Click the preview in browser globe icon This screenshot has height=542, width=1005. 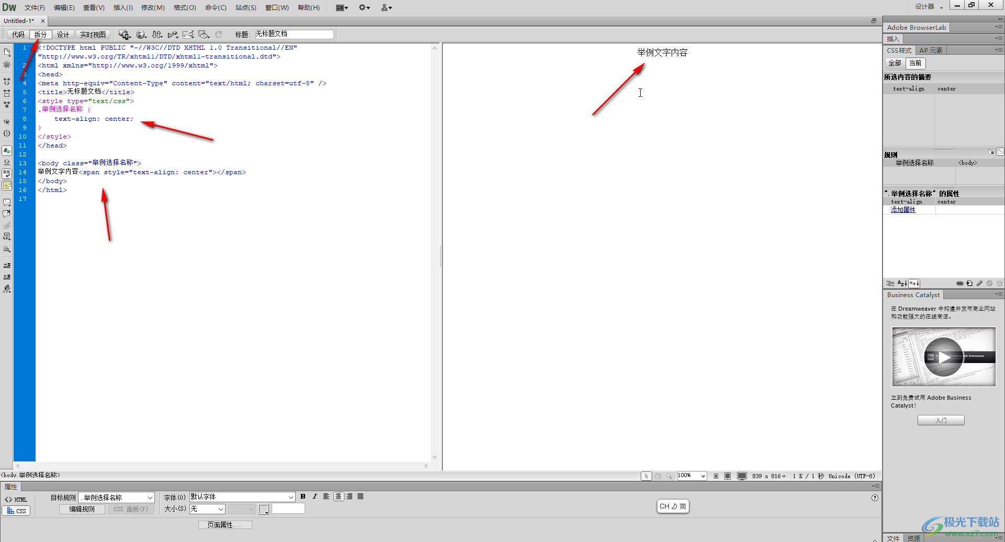[x=141, y=35]
